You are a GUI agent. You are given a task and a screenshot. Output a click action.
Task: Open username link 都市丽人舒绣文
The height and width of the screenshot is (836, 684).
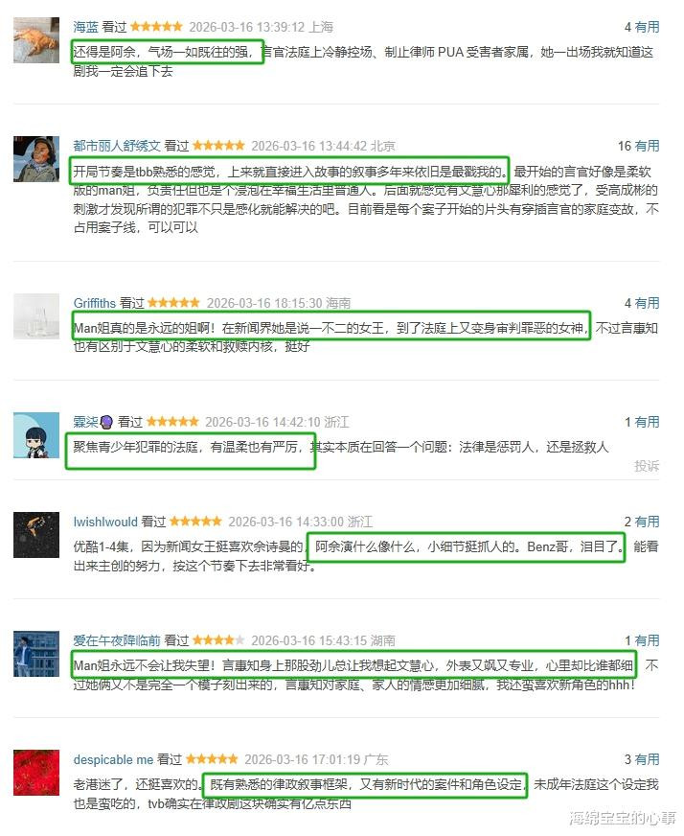(x=117, y=146)
